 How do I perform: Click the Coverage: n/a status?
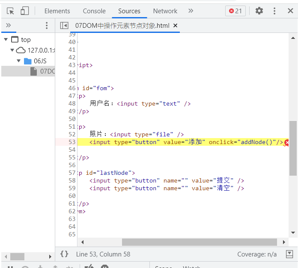257,254
